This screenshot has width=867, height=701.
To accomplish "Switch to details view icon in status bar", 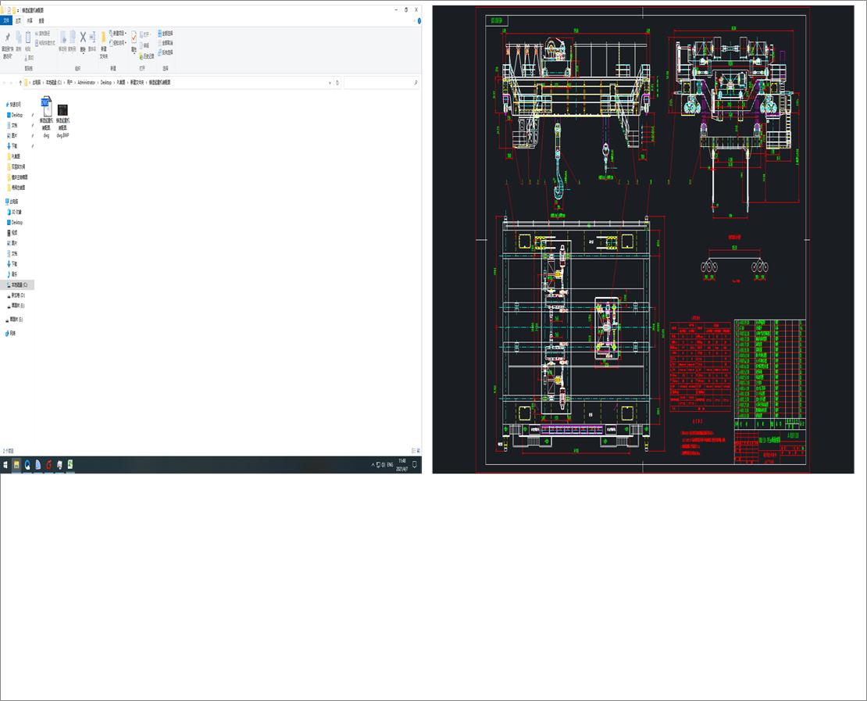I will coord(414,450).
